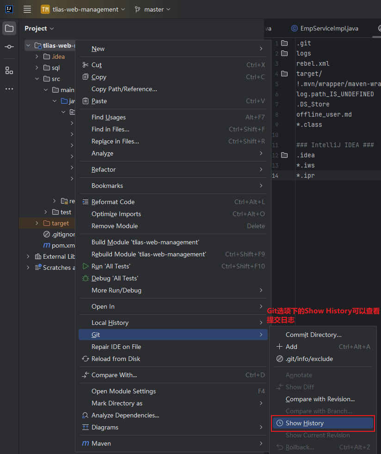
Task: Click the Show History clock icon
Action: (280, 423)
